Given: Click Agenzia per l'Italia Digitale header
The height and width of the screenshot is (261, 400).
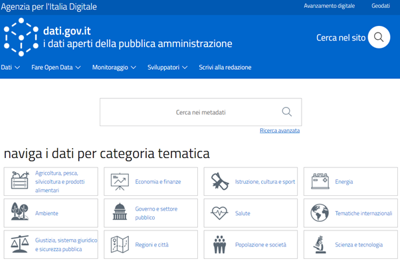Looking at the screenshot, I should [49, 7].
